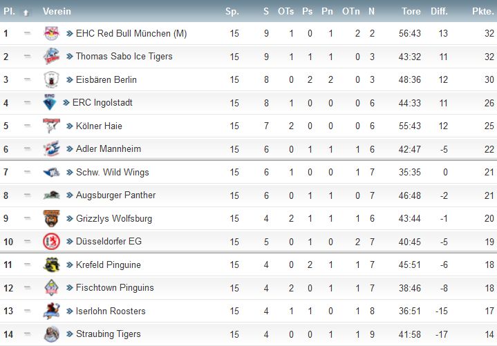This screenshot has height=346, width=497.
Task: Click the Iserlohn Roosters logo
Action: pos(51,311)
